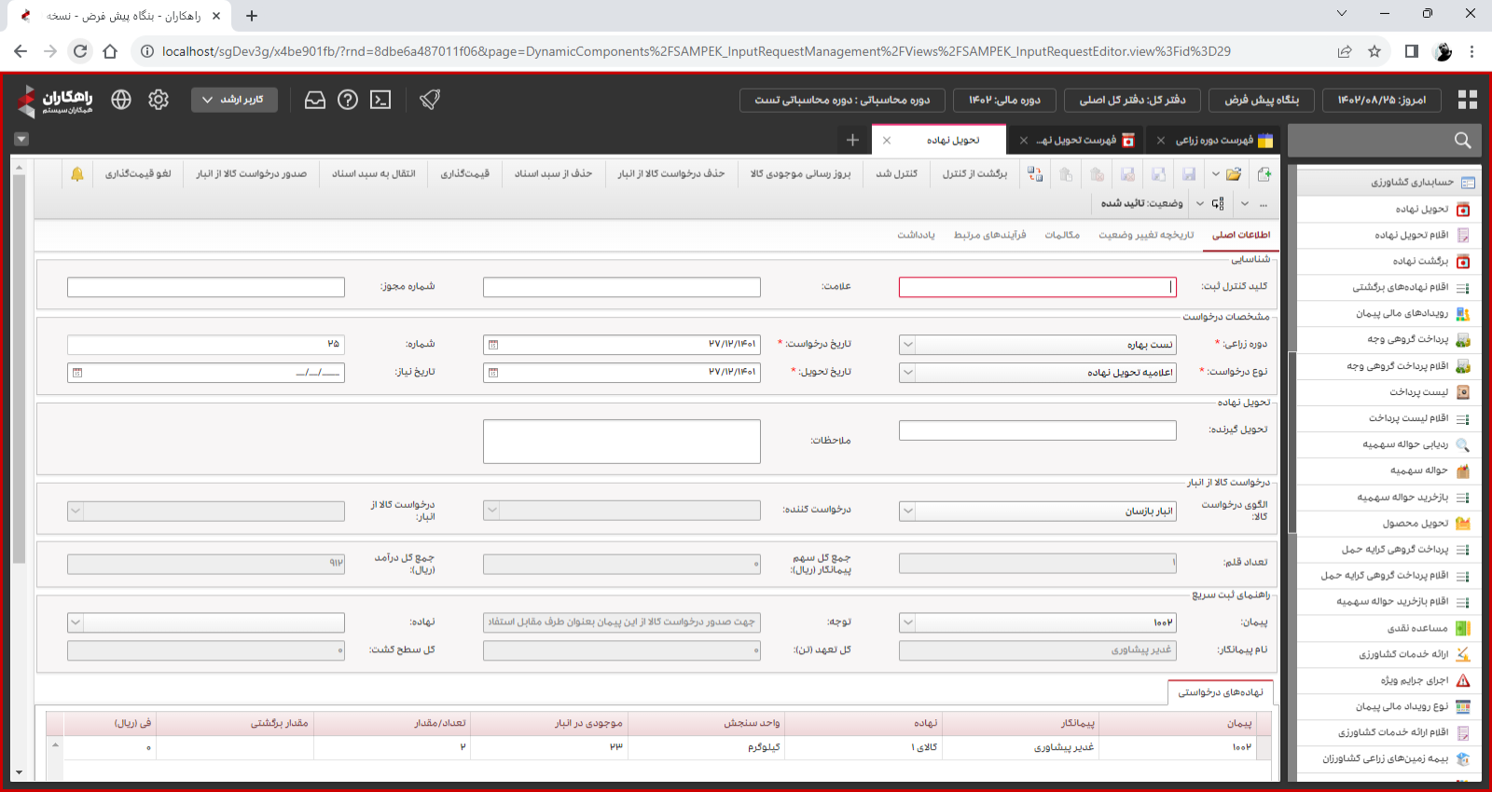Open the settings gear in header

click(x=159, y=100)
